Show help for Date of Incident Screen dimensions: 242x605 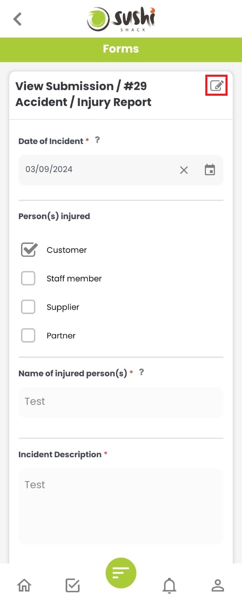coord(97,140)
